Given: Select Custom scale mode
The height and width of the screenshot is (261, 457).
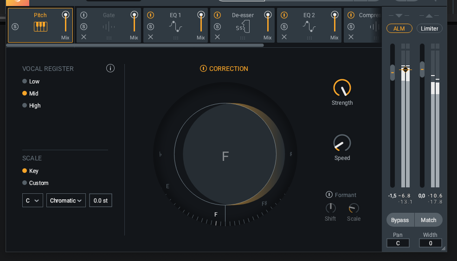Looking at the screenshot, I should 35,183.
